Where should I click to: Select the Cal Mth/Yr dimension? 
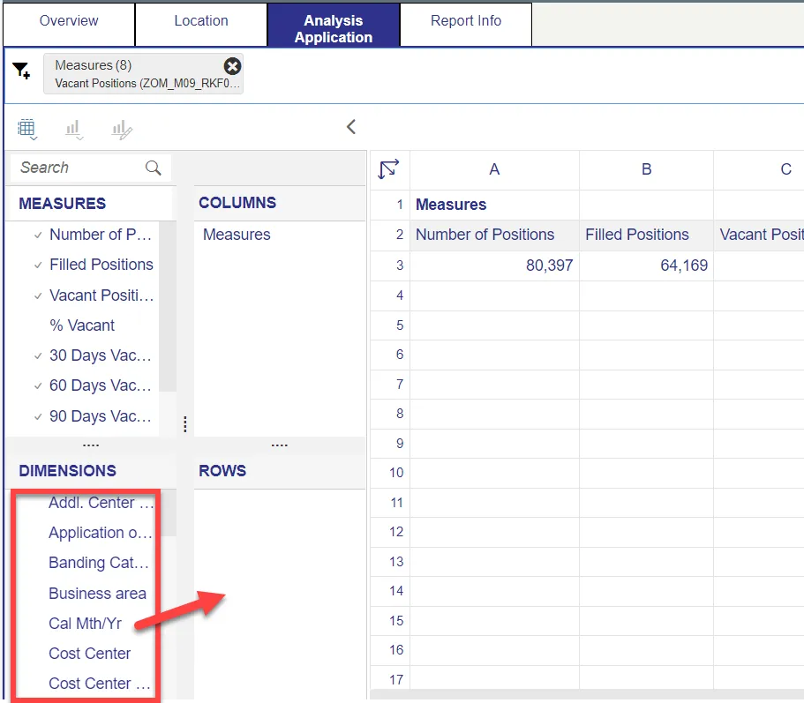coord(85,624)
